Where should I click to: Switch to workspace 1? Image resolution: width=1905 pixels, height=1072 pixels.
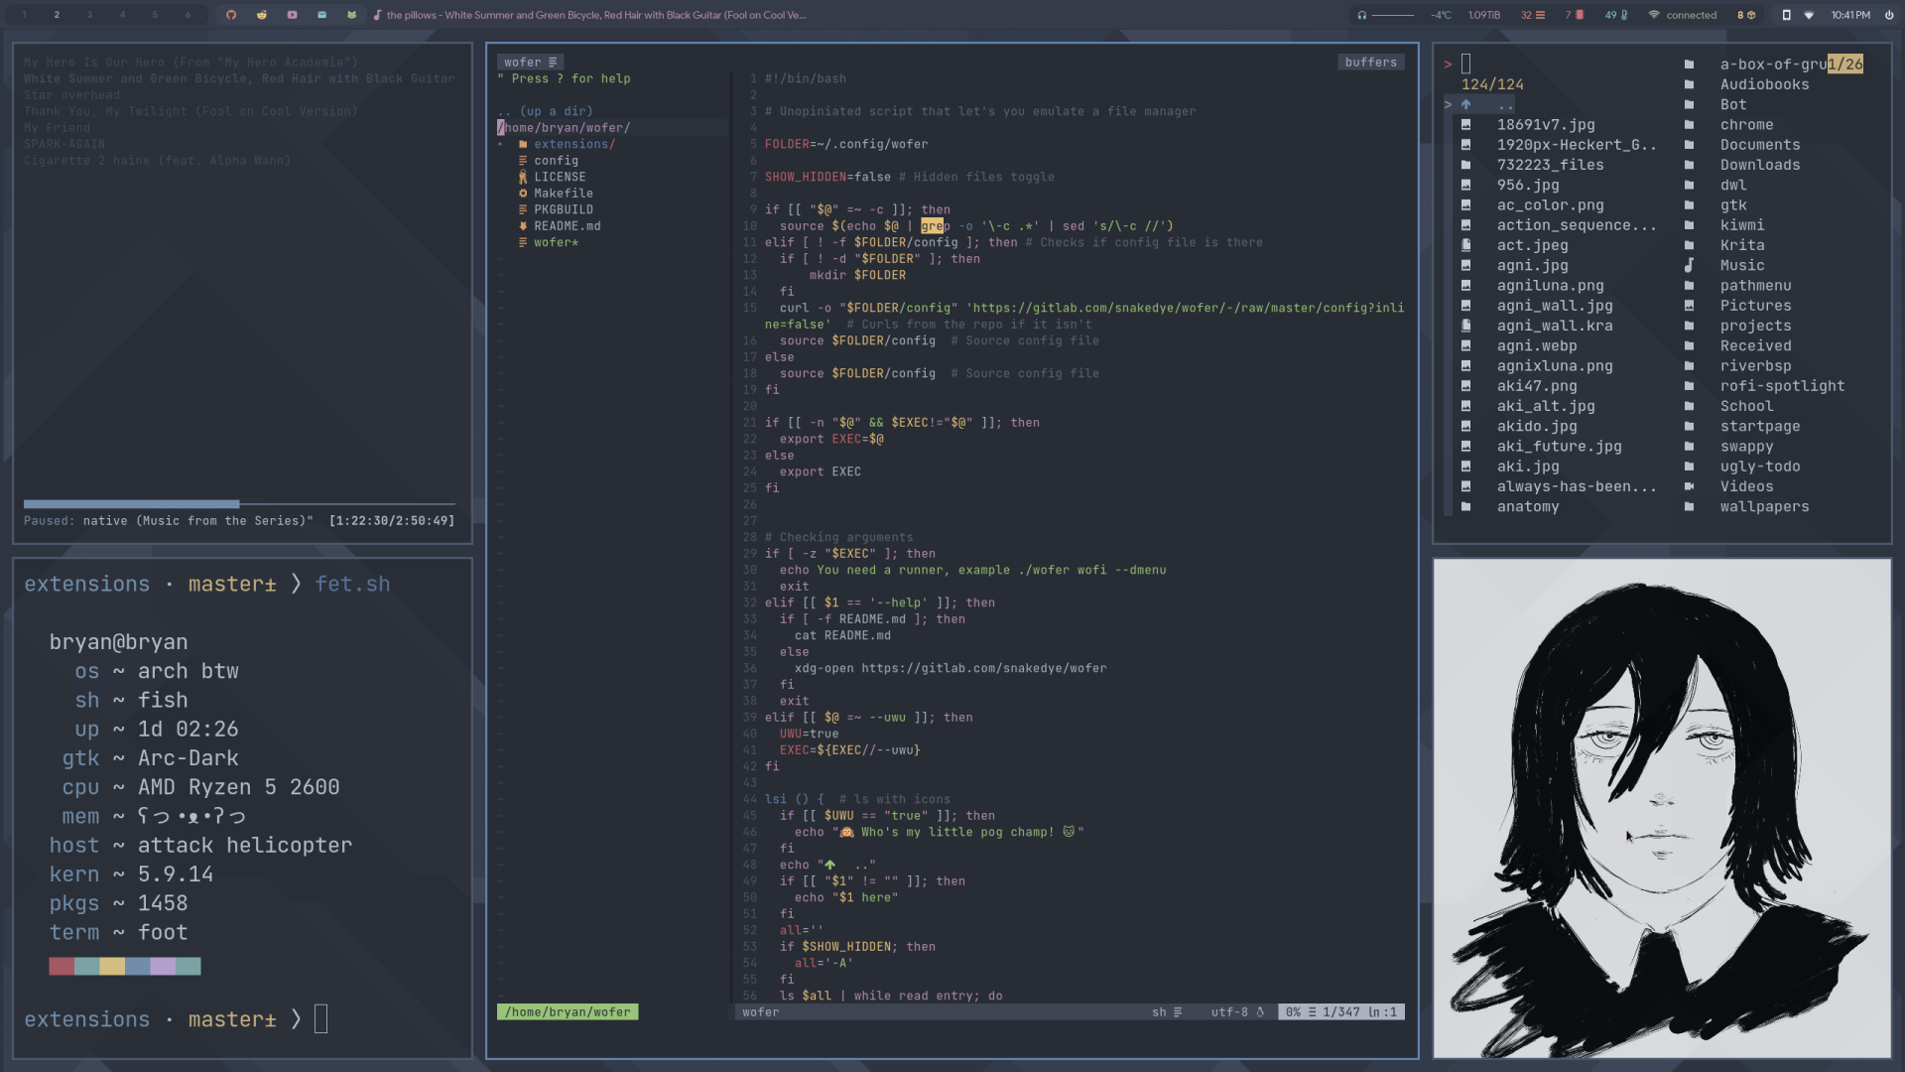24,15
